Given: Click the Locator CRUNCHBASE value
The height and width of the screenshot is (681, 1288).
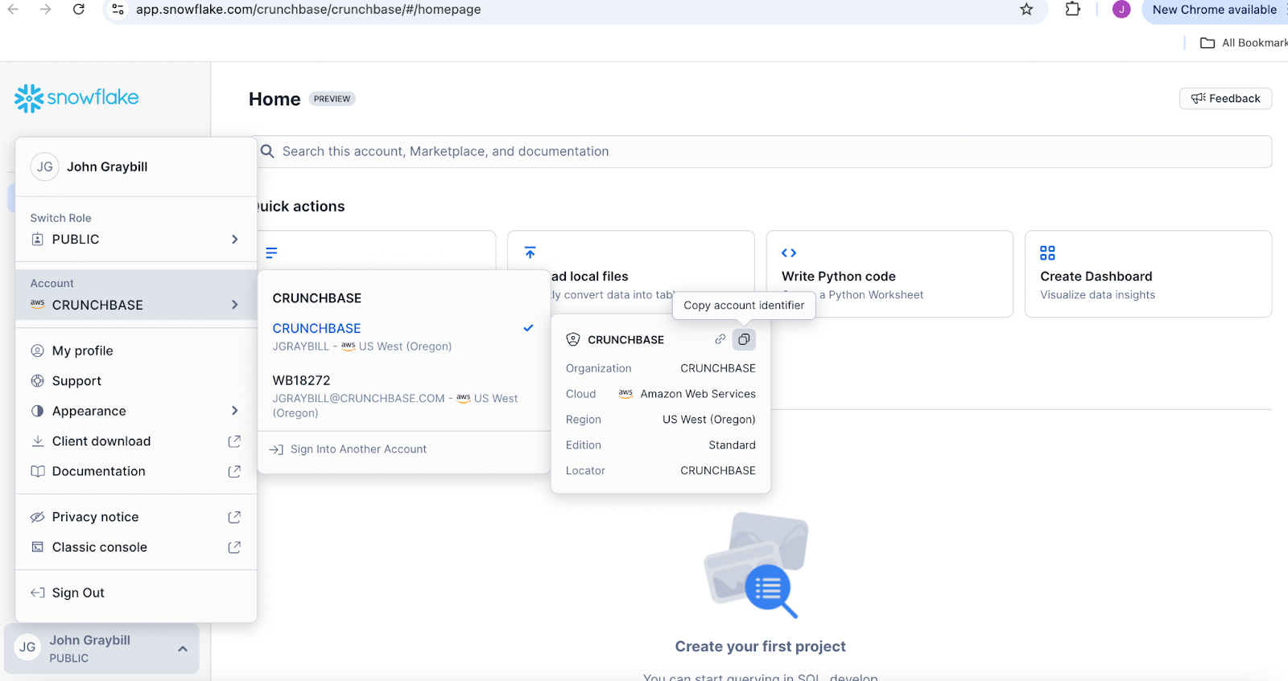Looking at the screenshot, I should click(x=718, y=470).
